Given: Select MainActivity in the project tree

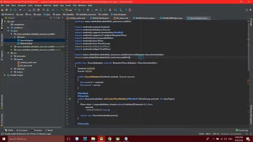Looking at the screenshot, I should [26, 43].
